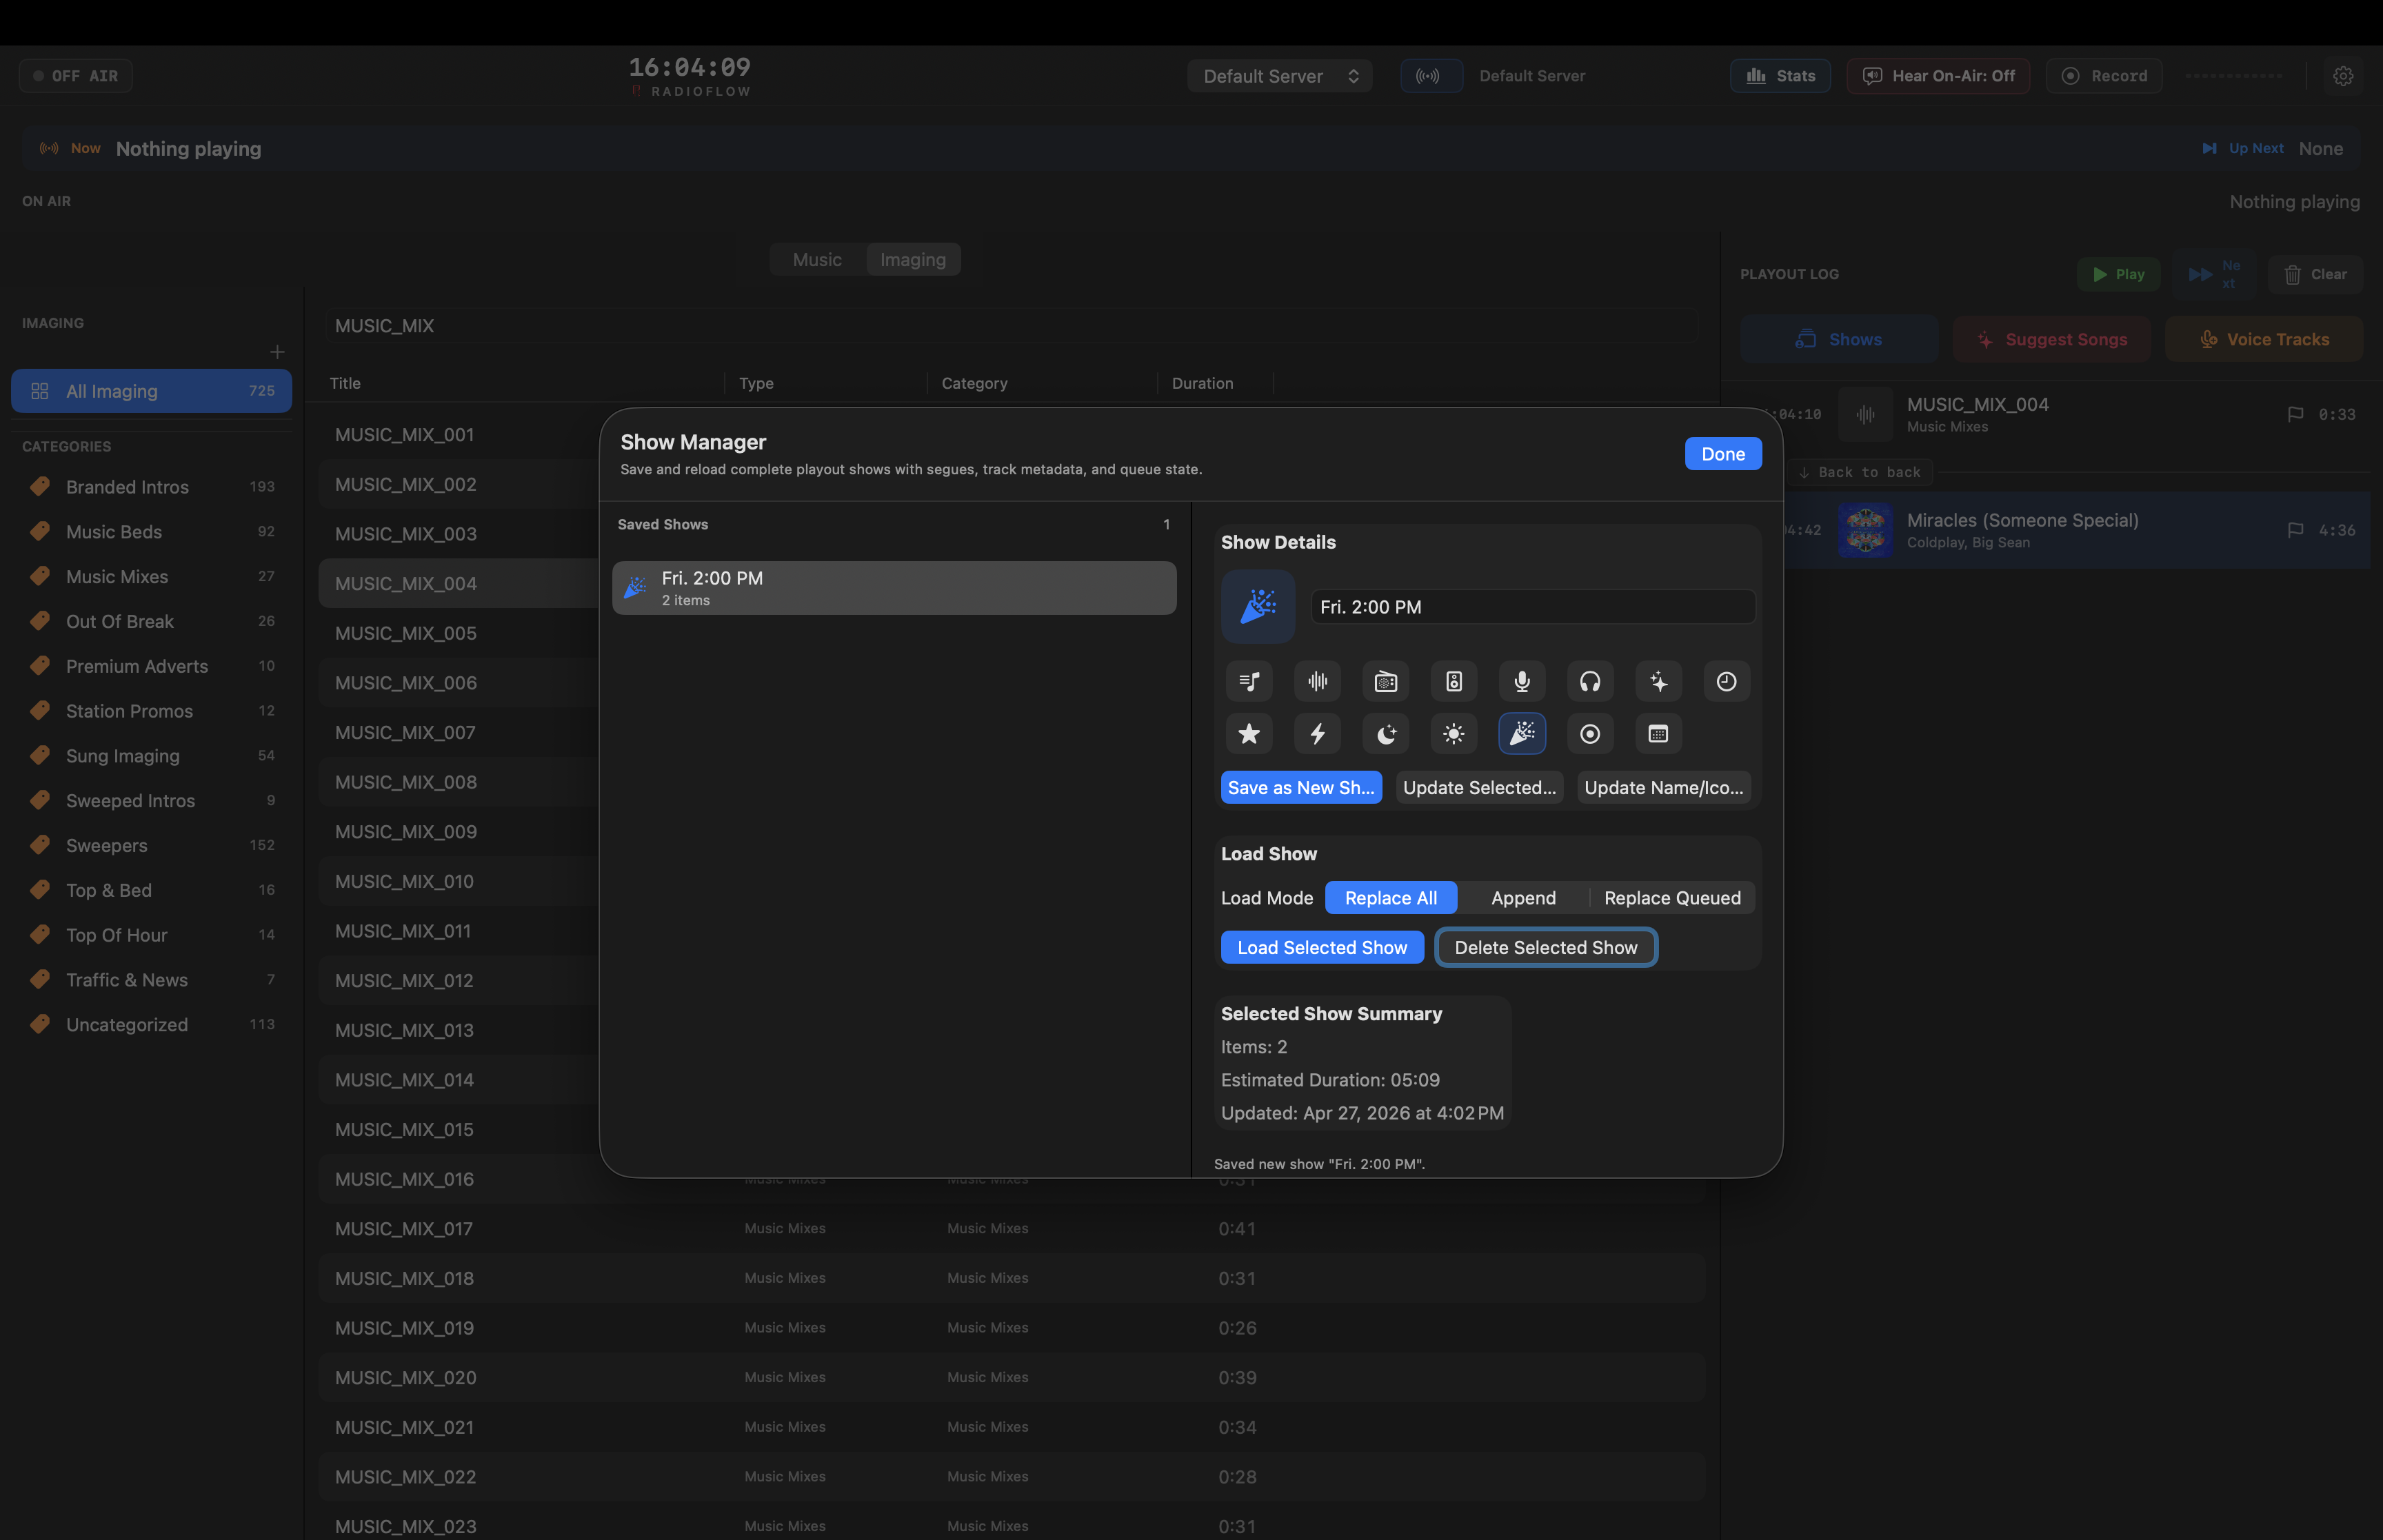The width and height of the screenshot is (2383, 1540).
Task: Open Suggest Songs in playout panel
Action: (x=2051, y=339)
